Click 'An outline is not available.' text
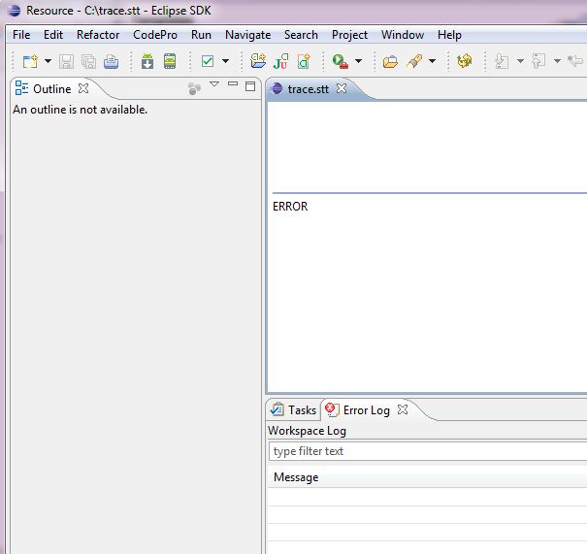Image resolution: width=587 pixels, height=554 pixels. pos(81,110)
